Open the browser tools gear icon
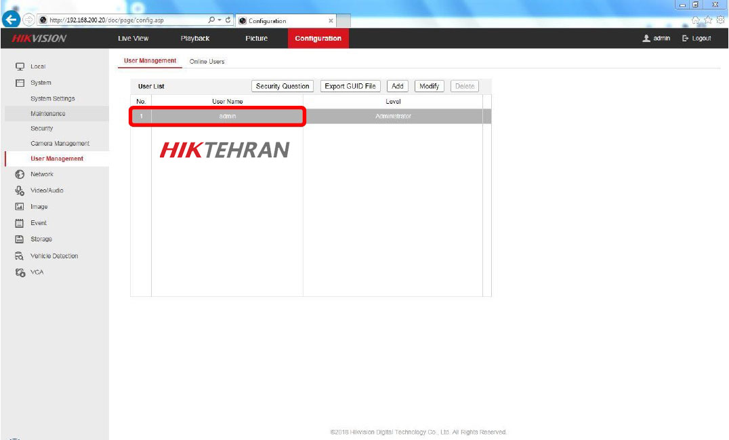This screenshot has height=440, width=729. click(720, 20)
